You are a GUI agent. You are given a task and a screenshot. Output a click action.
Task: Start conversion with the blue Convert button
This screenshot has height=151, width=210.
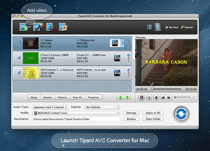[x=181, y=114]
